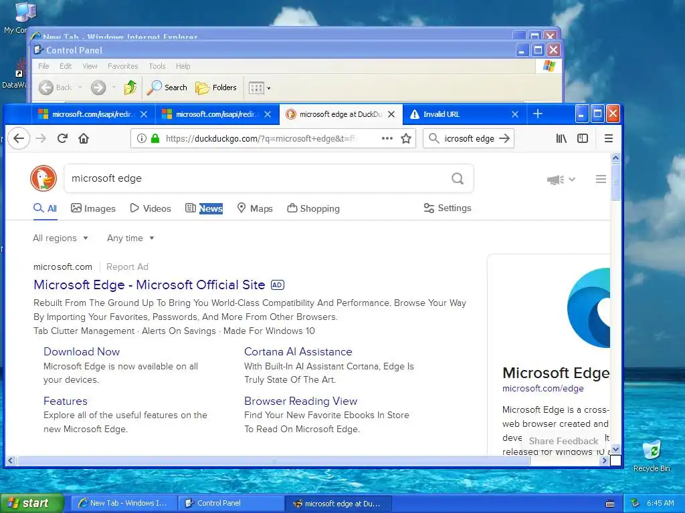Viewport: 685px width, 513px height.
Task: Open page actions three-dot menu
Action: point(387,139)
